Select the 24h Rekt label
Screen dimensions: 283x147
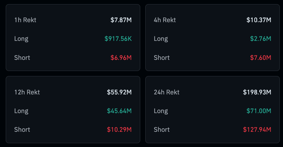click(x=167, y=92)
